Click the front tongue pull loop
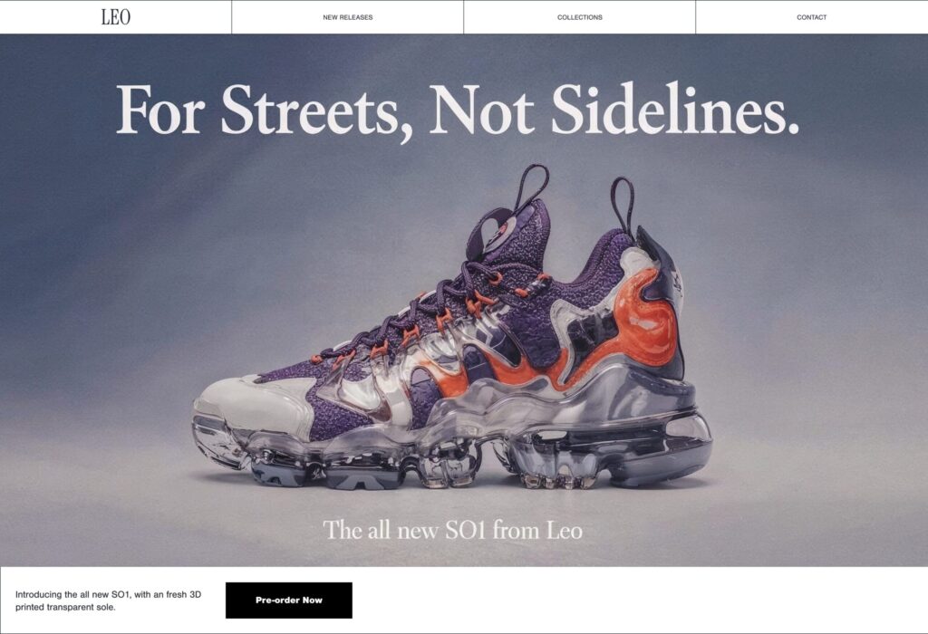928x634 pixels. click(x=531, y=188)
